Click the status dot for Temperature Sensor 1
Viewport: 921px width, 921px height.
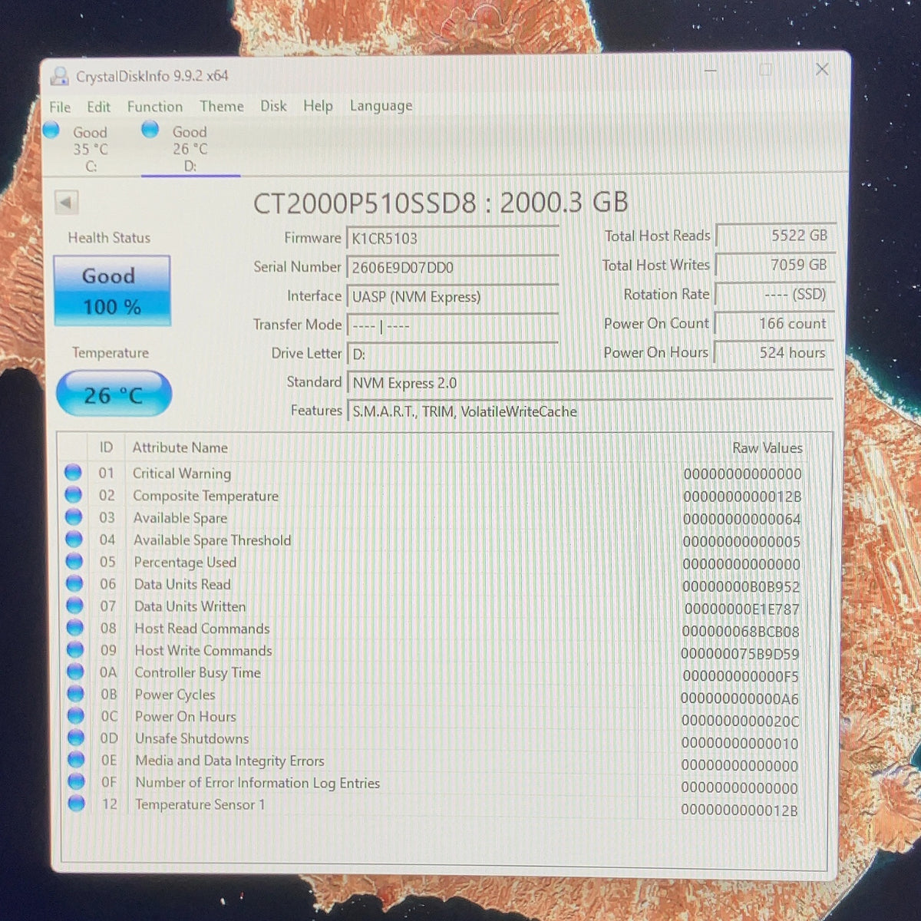[x=77, y=804]
